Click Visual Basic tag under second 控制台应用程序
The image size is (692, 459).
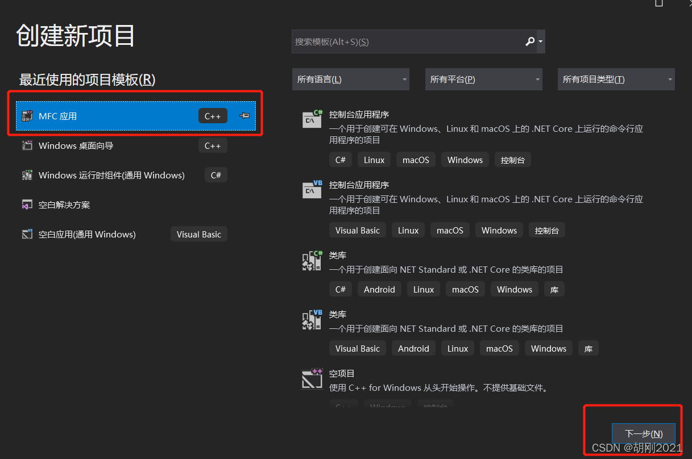[358, 230]
